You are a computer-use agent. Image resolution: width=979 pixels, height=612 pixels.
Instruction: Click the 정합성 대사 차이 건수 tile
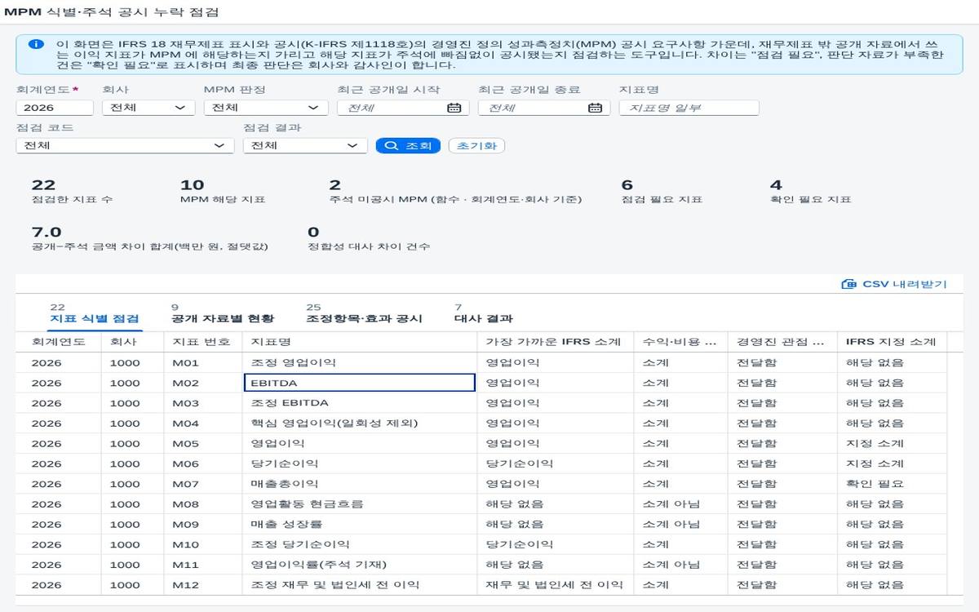(x=369, y=238)
